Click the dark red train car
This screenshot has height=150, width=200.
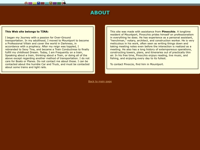point(43,3)
